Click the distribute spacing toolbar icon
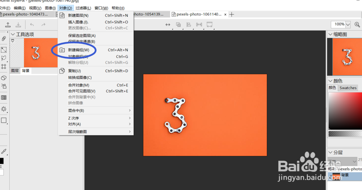Image resolution: width=362 pixels, height=190 pixels. pyautogui.click(x=199, y=25)
